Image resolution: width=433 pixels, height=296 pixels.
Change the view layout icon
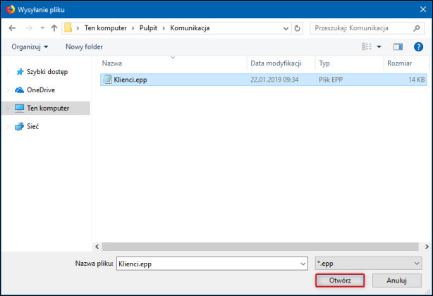367,47
